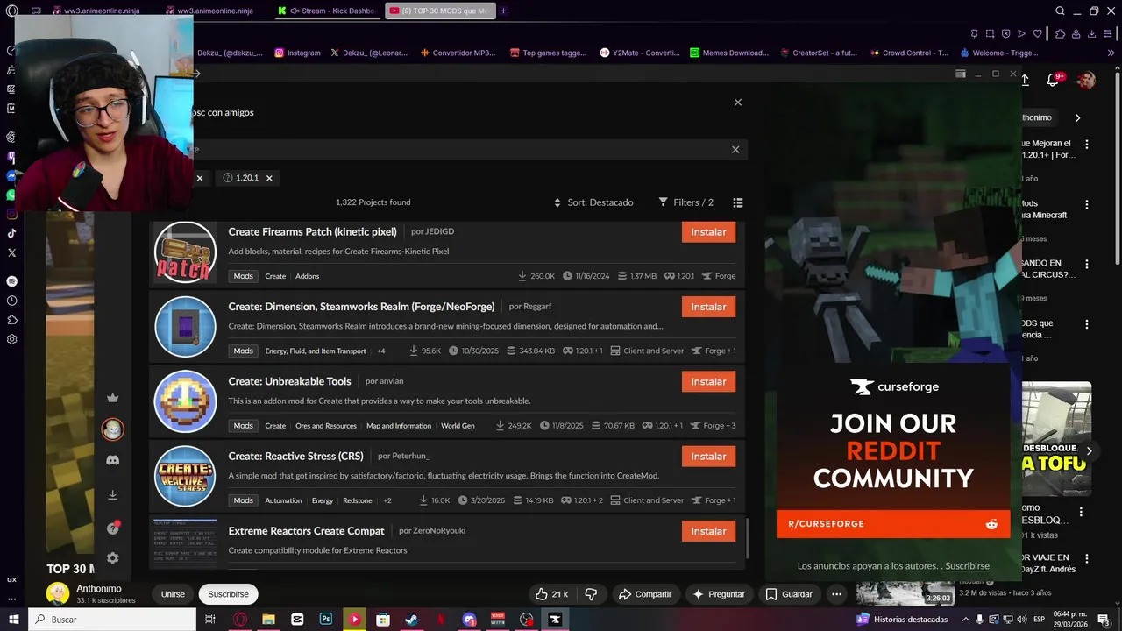
Task: Select Addons tag on Firearms Patch
Action: point(307,276)
